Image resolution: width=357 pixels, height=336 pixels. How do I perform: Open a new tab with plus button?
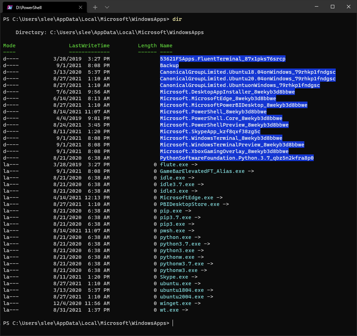pyautogui.click(x=95, y=8)
